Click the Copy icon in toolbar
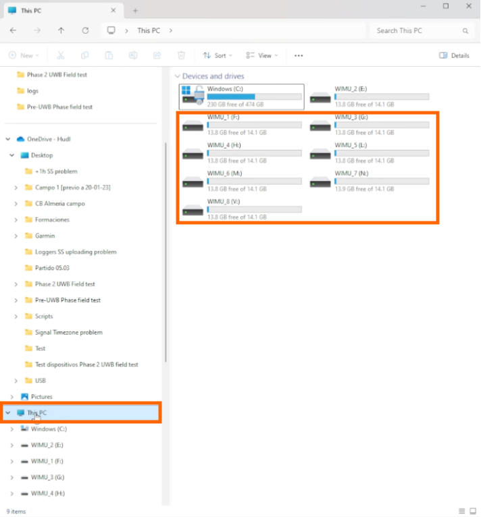This screenshot has width=481, height=517. 85,55
